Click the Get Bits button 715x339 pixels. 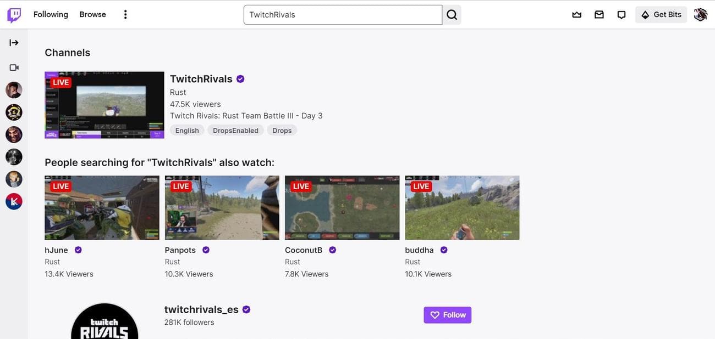click(x=661, y=15)
